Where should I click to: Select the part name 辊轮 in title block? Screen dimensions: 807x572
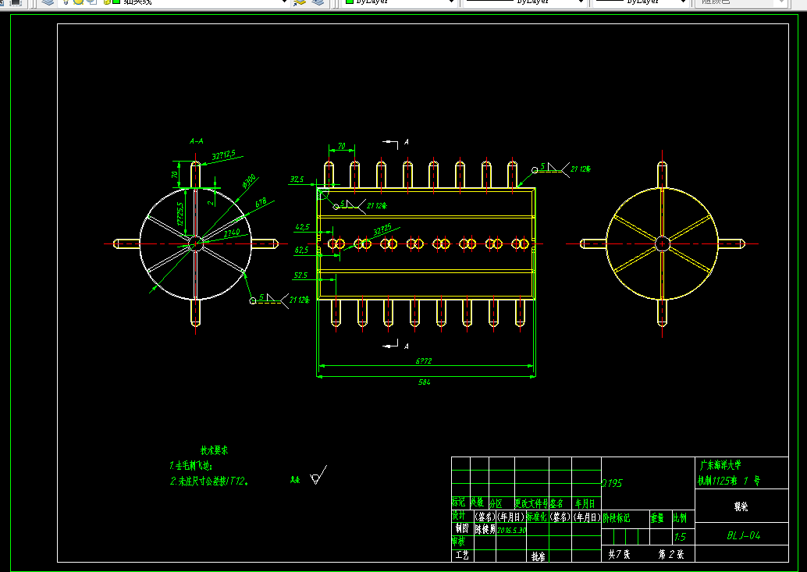tap(741, 506)
